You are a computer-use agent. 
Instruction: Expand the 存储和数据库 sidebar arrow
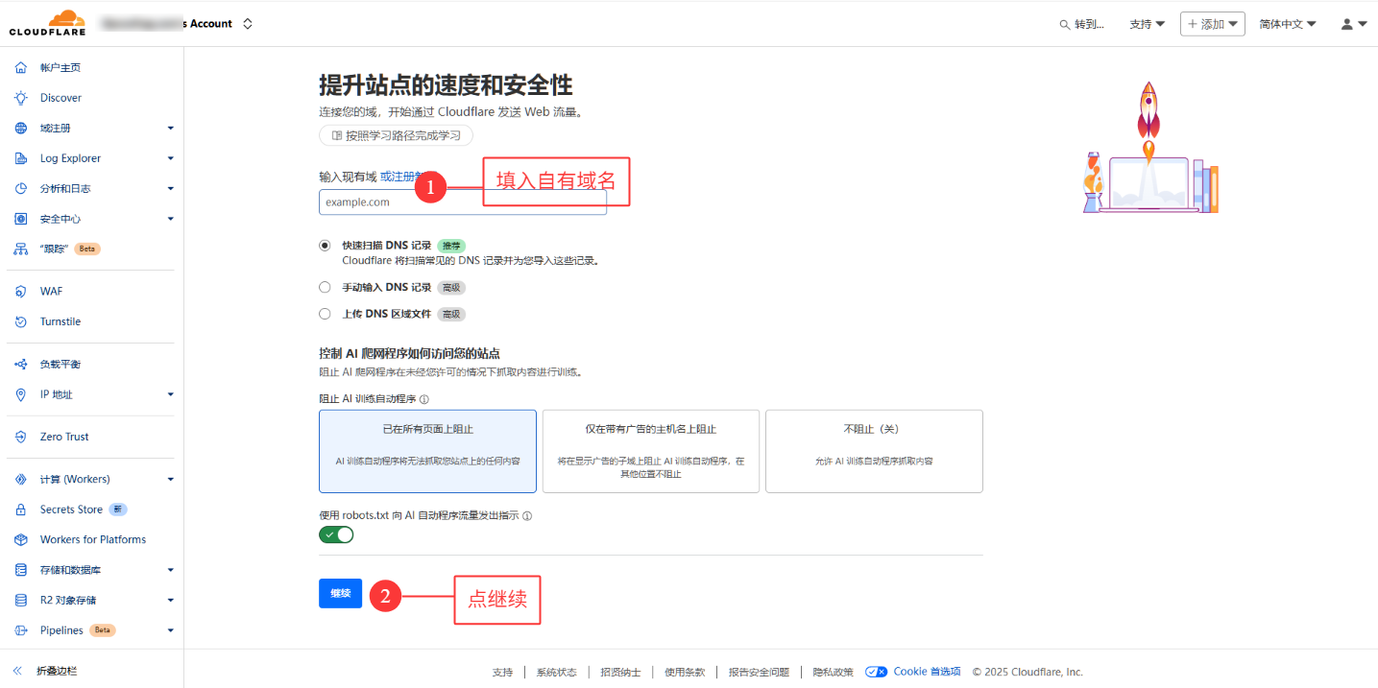[170, 570]
